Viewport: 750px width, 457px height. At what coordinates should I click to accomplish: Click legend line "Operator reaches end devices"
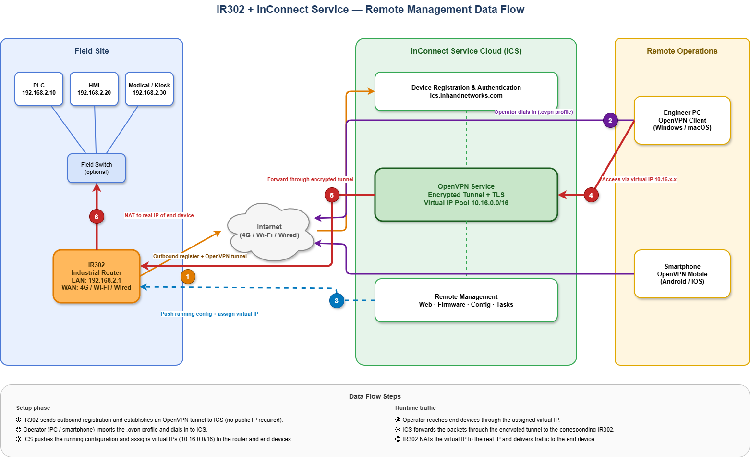(478, 420)
